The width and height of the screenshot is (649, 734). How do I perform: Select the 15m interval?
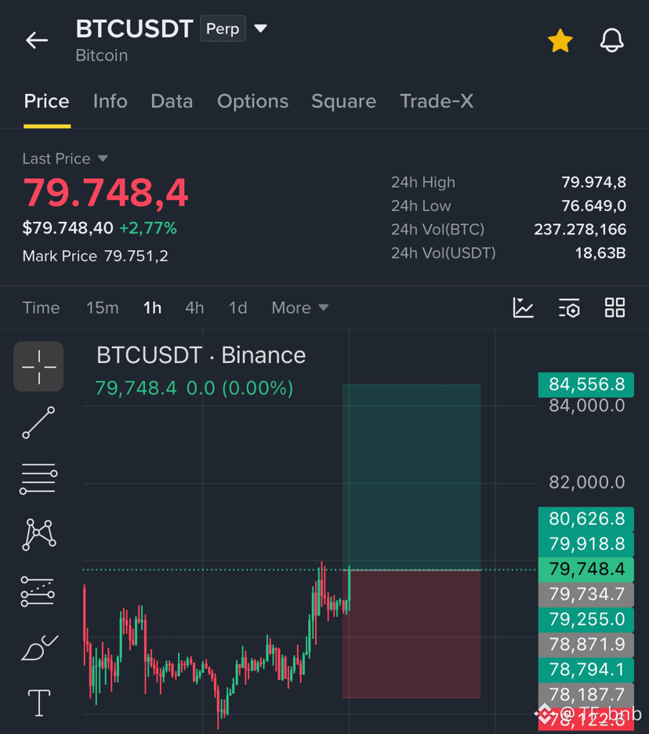pos(103,307)
